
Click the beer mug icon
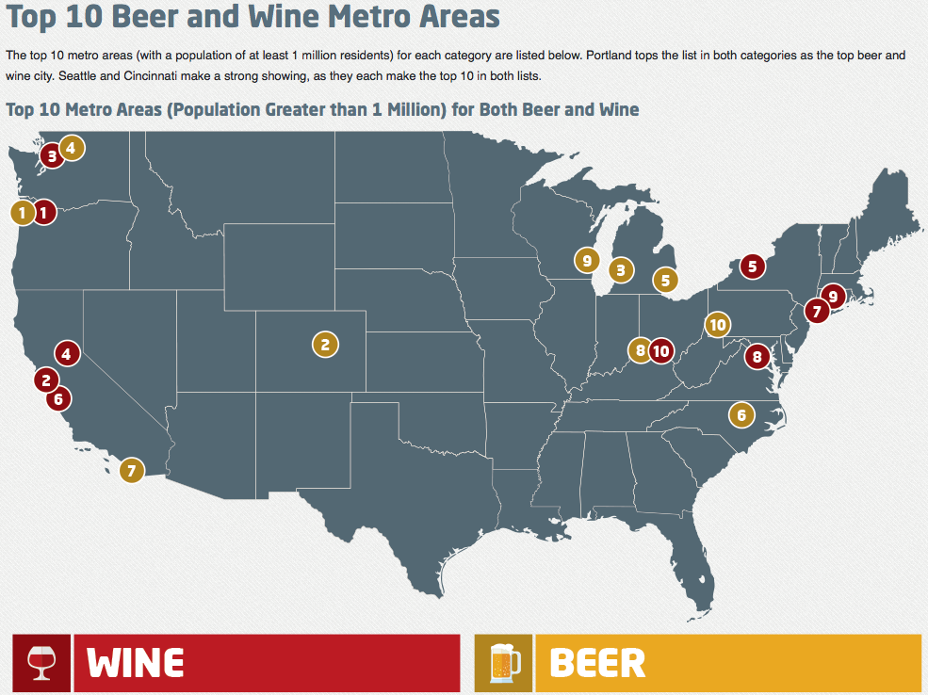504,663
